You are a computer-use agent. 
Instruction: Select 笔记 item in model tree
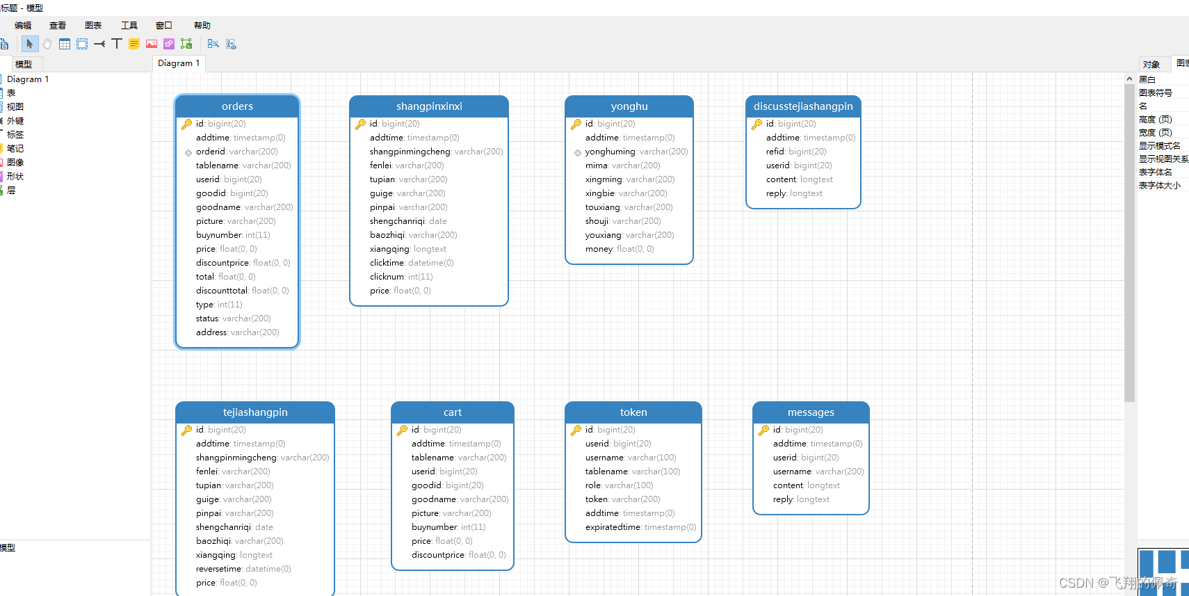click(x=15, y=149)
